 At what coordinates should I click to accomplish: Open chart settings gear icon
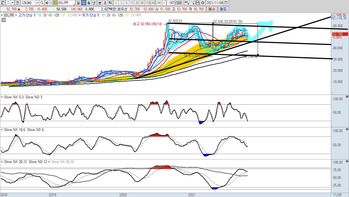click(203, 3)
